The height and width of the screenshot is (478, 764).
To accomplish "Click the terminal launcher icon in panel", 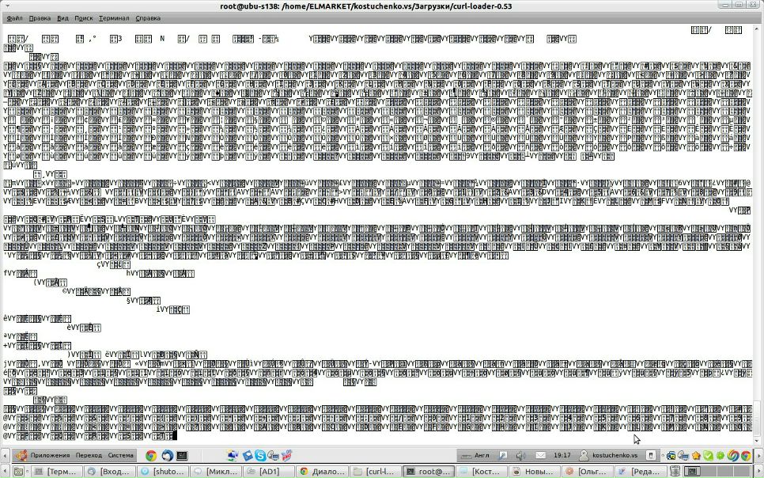I will (182, 456).
